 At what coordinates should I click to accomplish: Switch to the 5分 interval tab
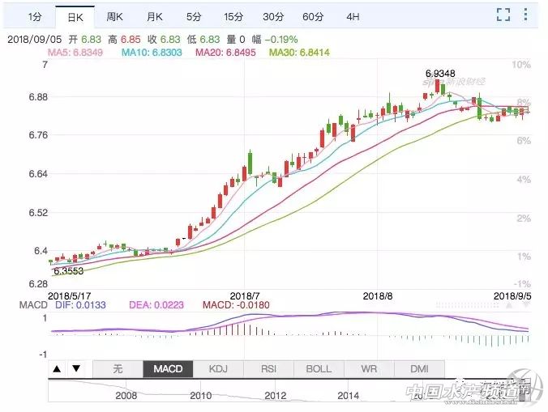pos(193,16)
